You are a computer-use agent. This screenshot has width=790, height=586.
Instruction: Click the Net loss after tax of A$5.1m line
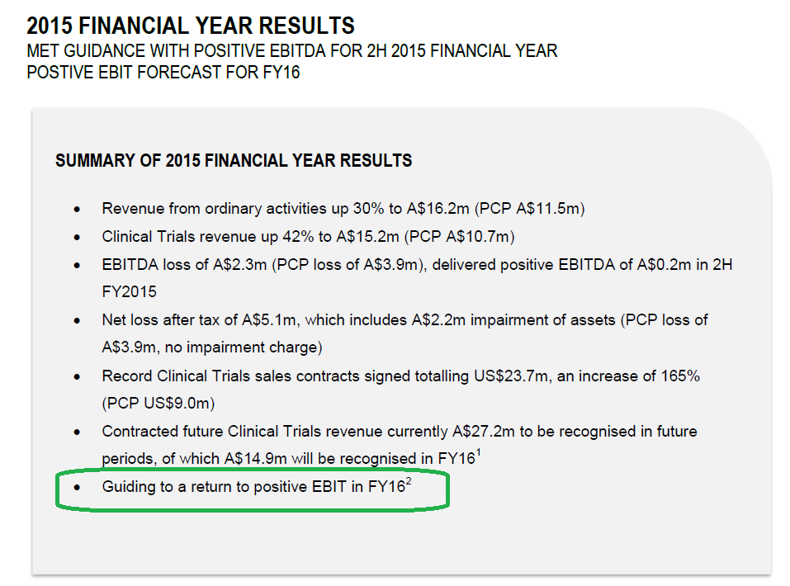tap(405, 320)
